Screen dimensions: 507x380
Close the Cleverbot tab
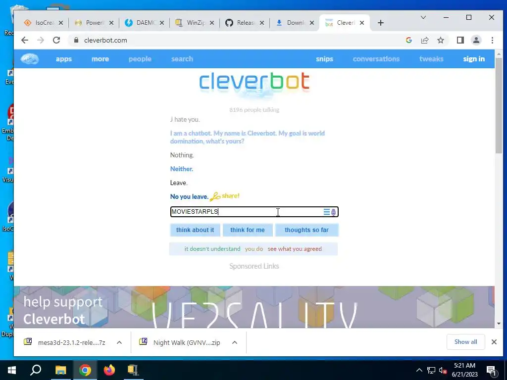click(x=362, y=23)
